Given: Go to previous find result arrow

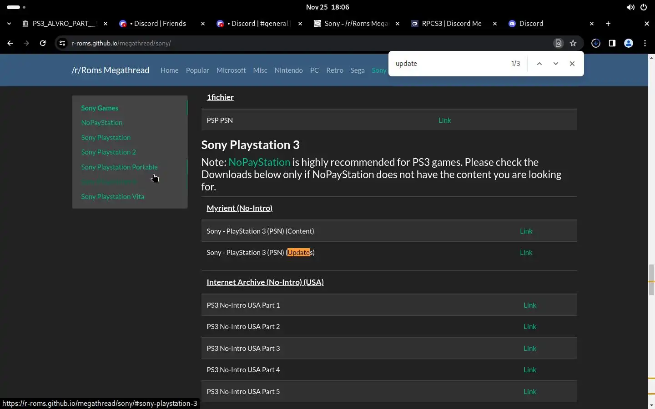Looking at the screenshot, I should [539, 64].
